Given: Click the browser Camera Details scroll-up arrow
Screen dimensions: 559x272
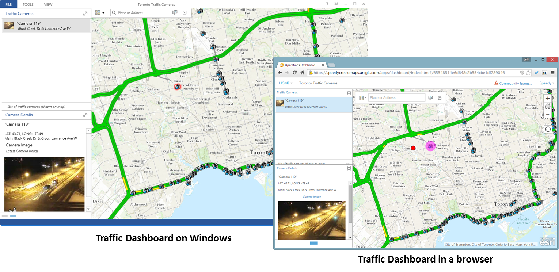Looking at the screenshot, I should pos(350,183).
